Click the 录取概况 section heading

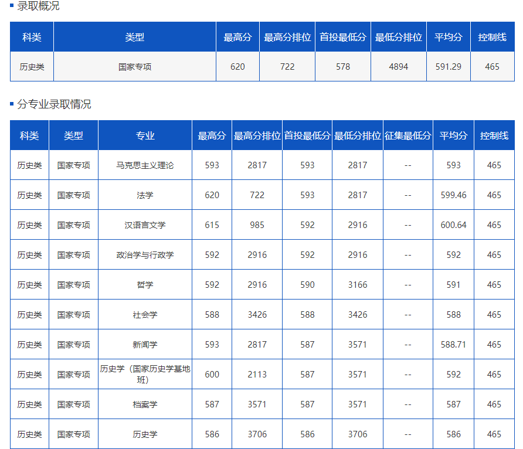click(x=38, y=6)
